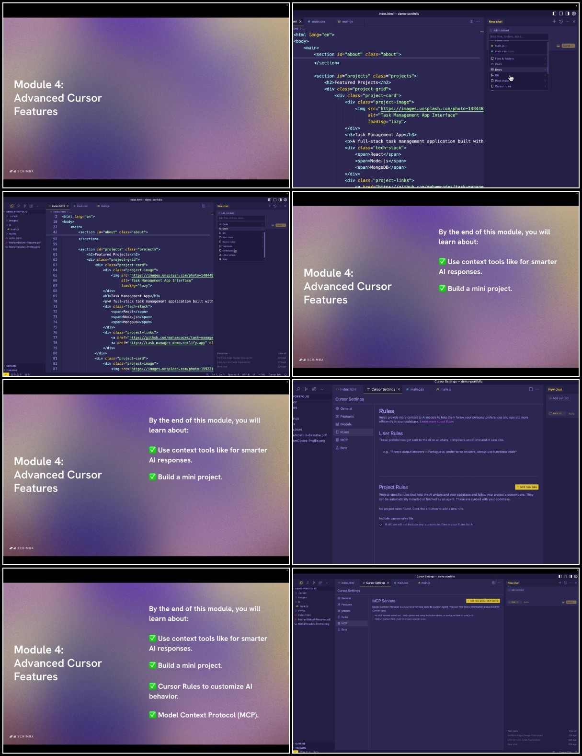Image resolution: width=582 pixels, height=756 pixels.
Task: Open Explorer icon in MCP Servers window
Action: pos(301,583)
